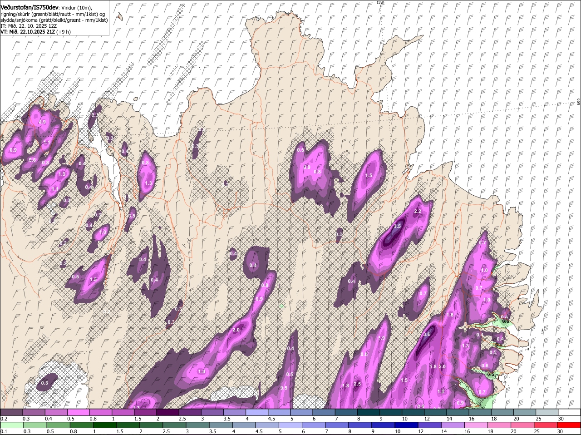Select the '3.6' precipitation value on map
Image resolution: width=581 pixels, height=435 pixels.
(427, 334)
